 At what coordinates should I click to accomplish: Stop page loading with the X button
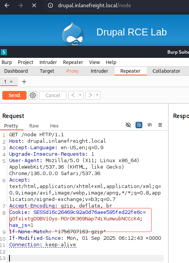coord(34,5)
